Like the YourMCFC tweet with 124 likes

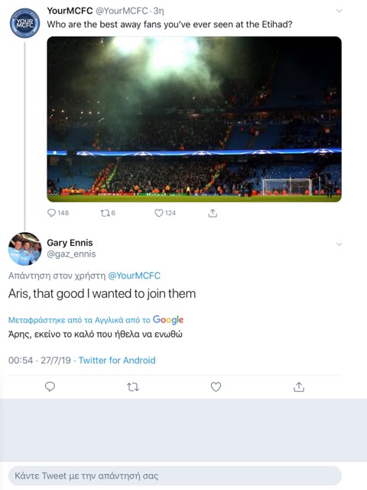tap(165, 213)
